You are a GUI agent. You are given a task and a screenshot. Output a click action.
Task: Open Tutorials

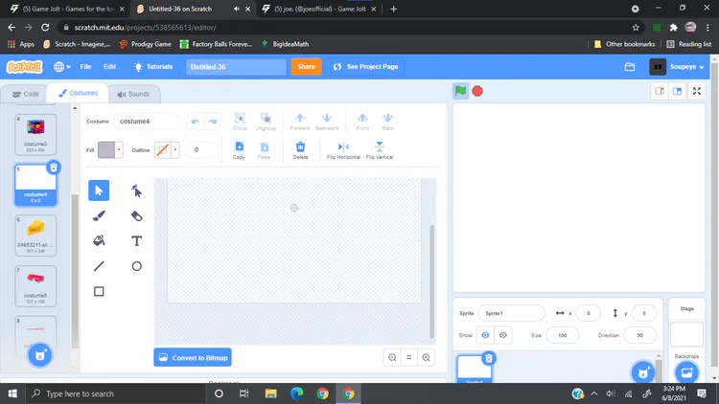[153, 67]
